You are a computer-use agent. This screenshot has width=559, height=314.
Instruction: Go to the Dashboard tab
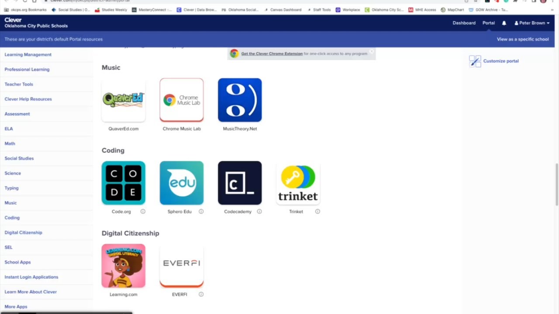(x=464, y=23)
